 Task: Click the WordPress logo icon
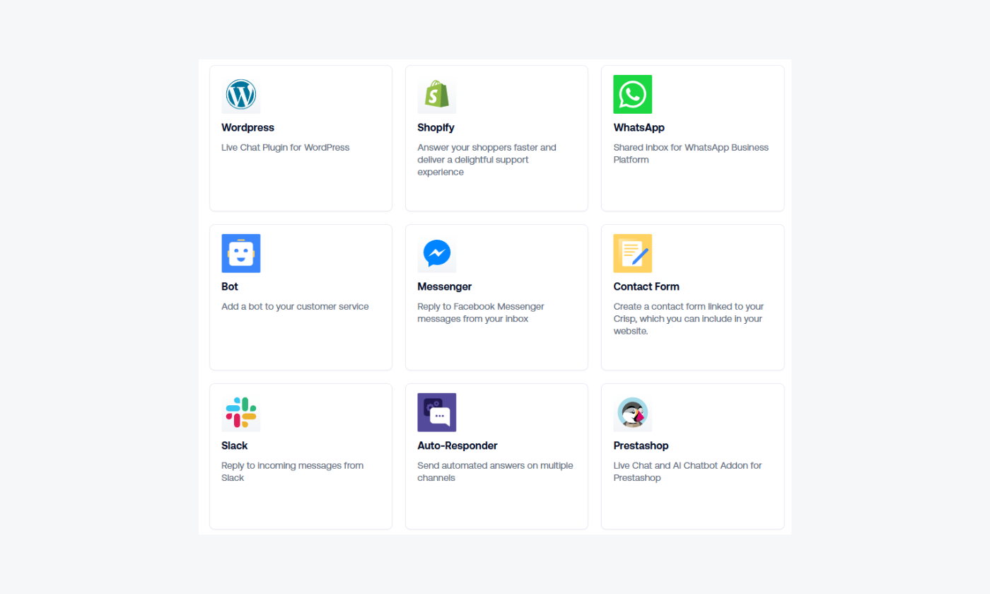(x=240, y=94)
